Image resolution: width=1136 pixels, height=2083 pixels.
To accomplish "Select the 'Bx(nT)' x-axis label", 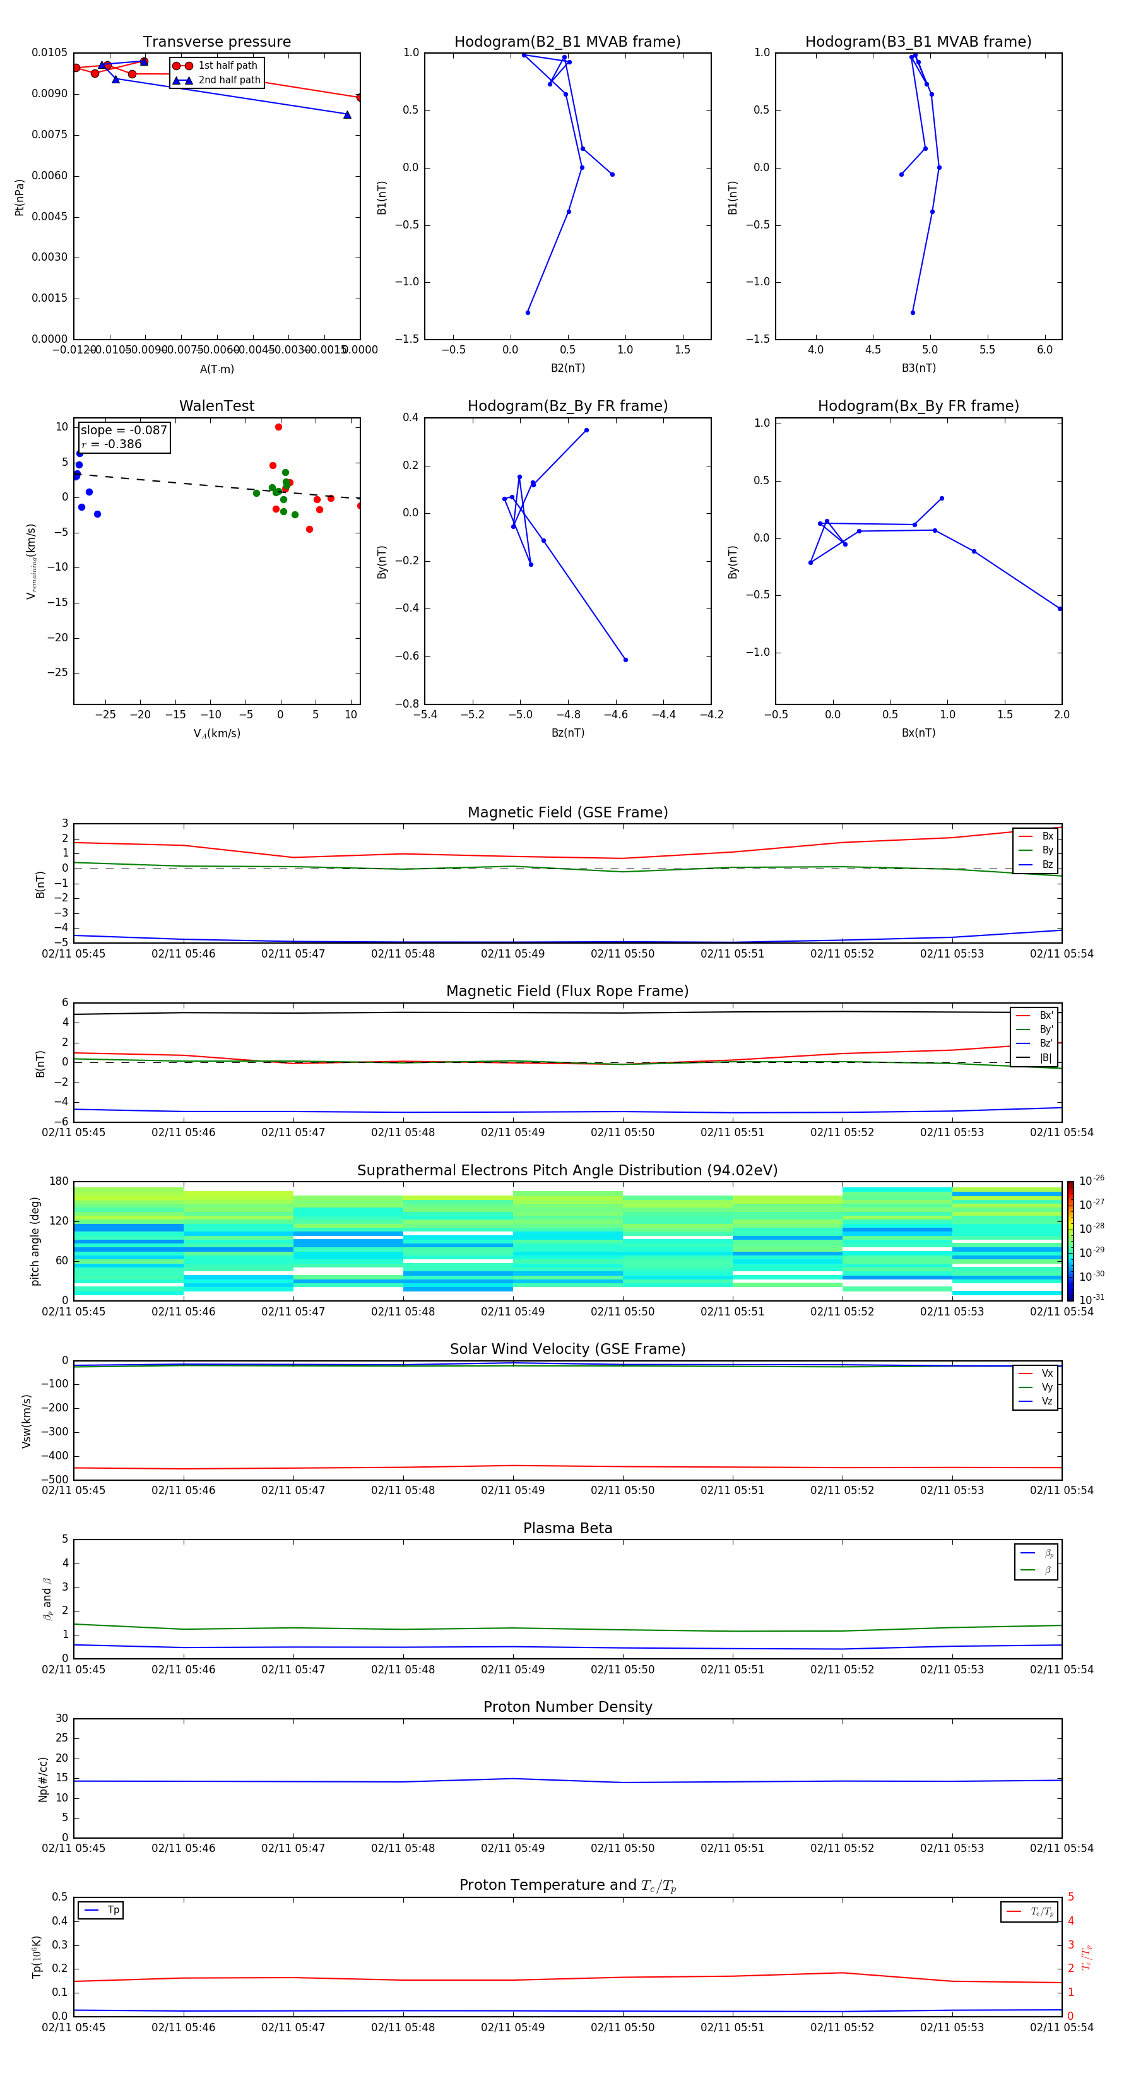I will (x=918, y=733).
